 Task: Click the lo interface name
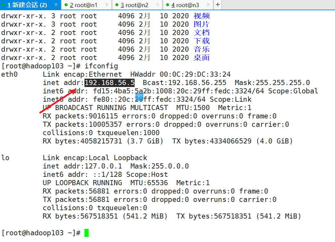pyautogui.click(x=5, y=158)
